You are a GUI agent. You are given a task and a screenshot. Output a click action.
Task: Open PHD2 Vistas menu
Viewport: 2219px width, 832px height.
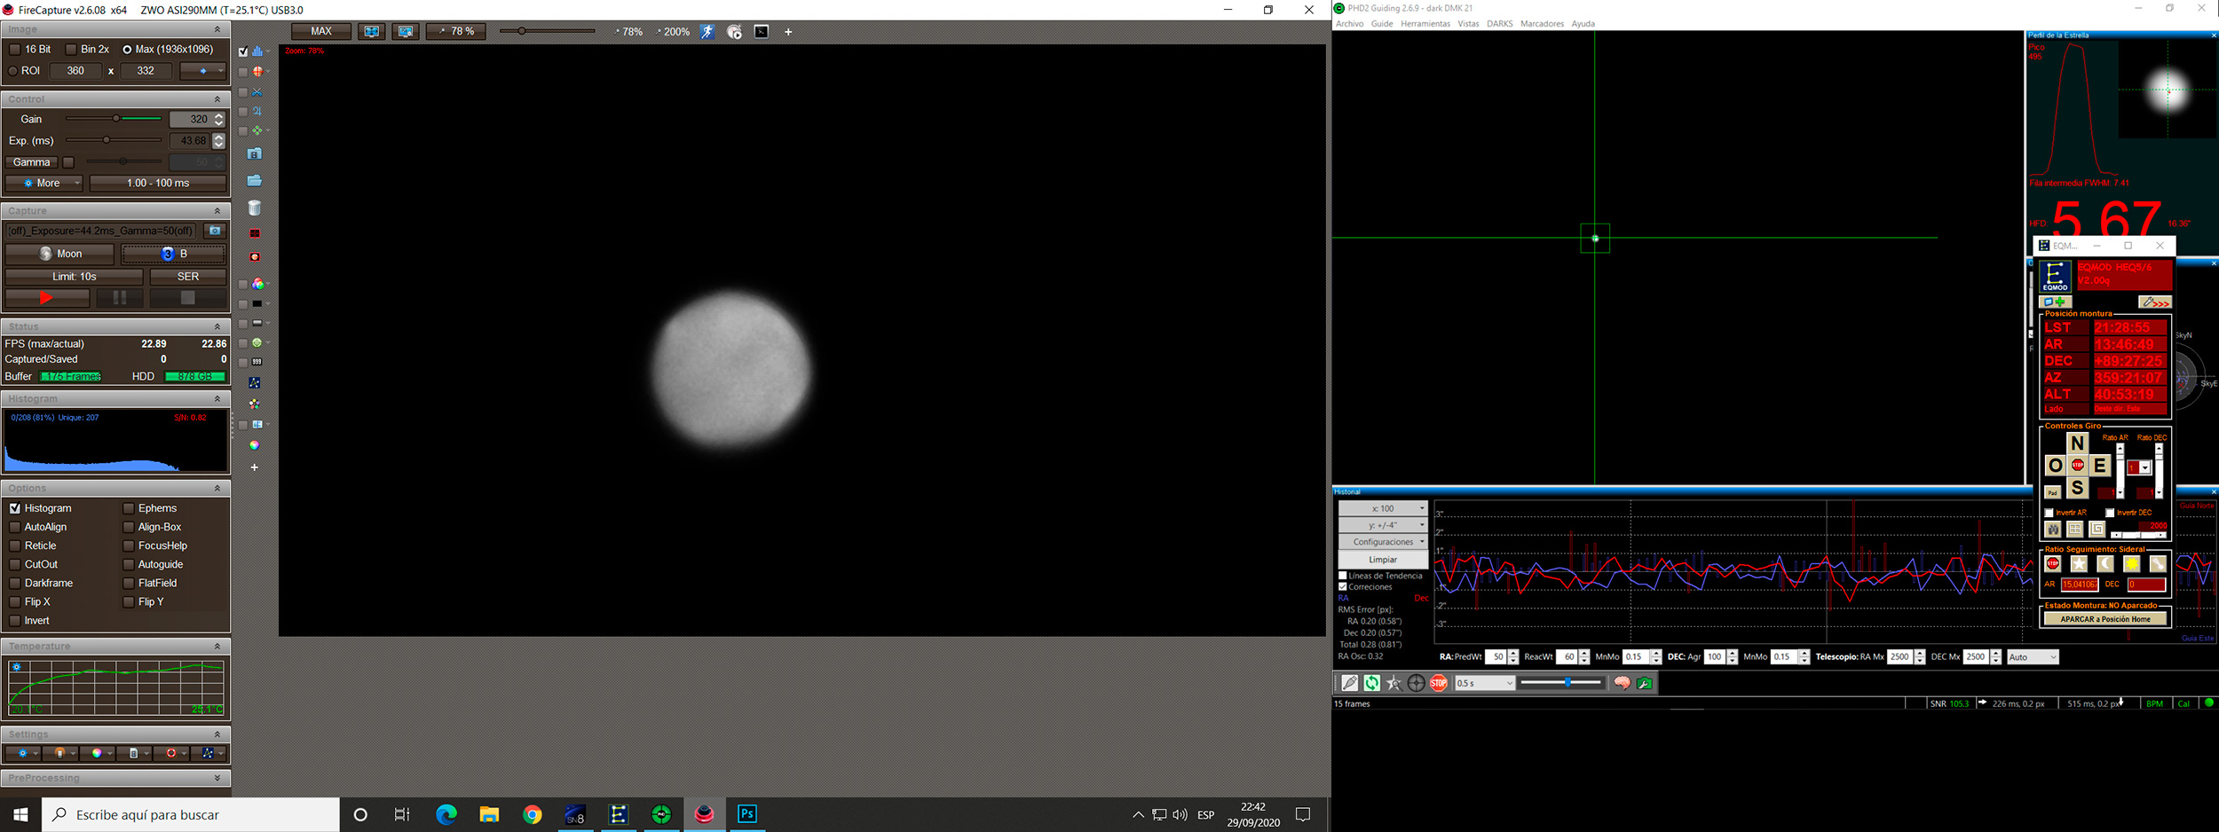coord(1469,24)
